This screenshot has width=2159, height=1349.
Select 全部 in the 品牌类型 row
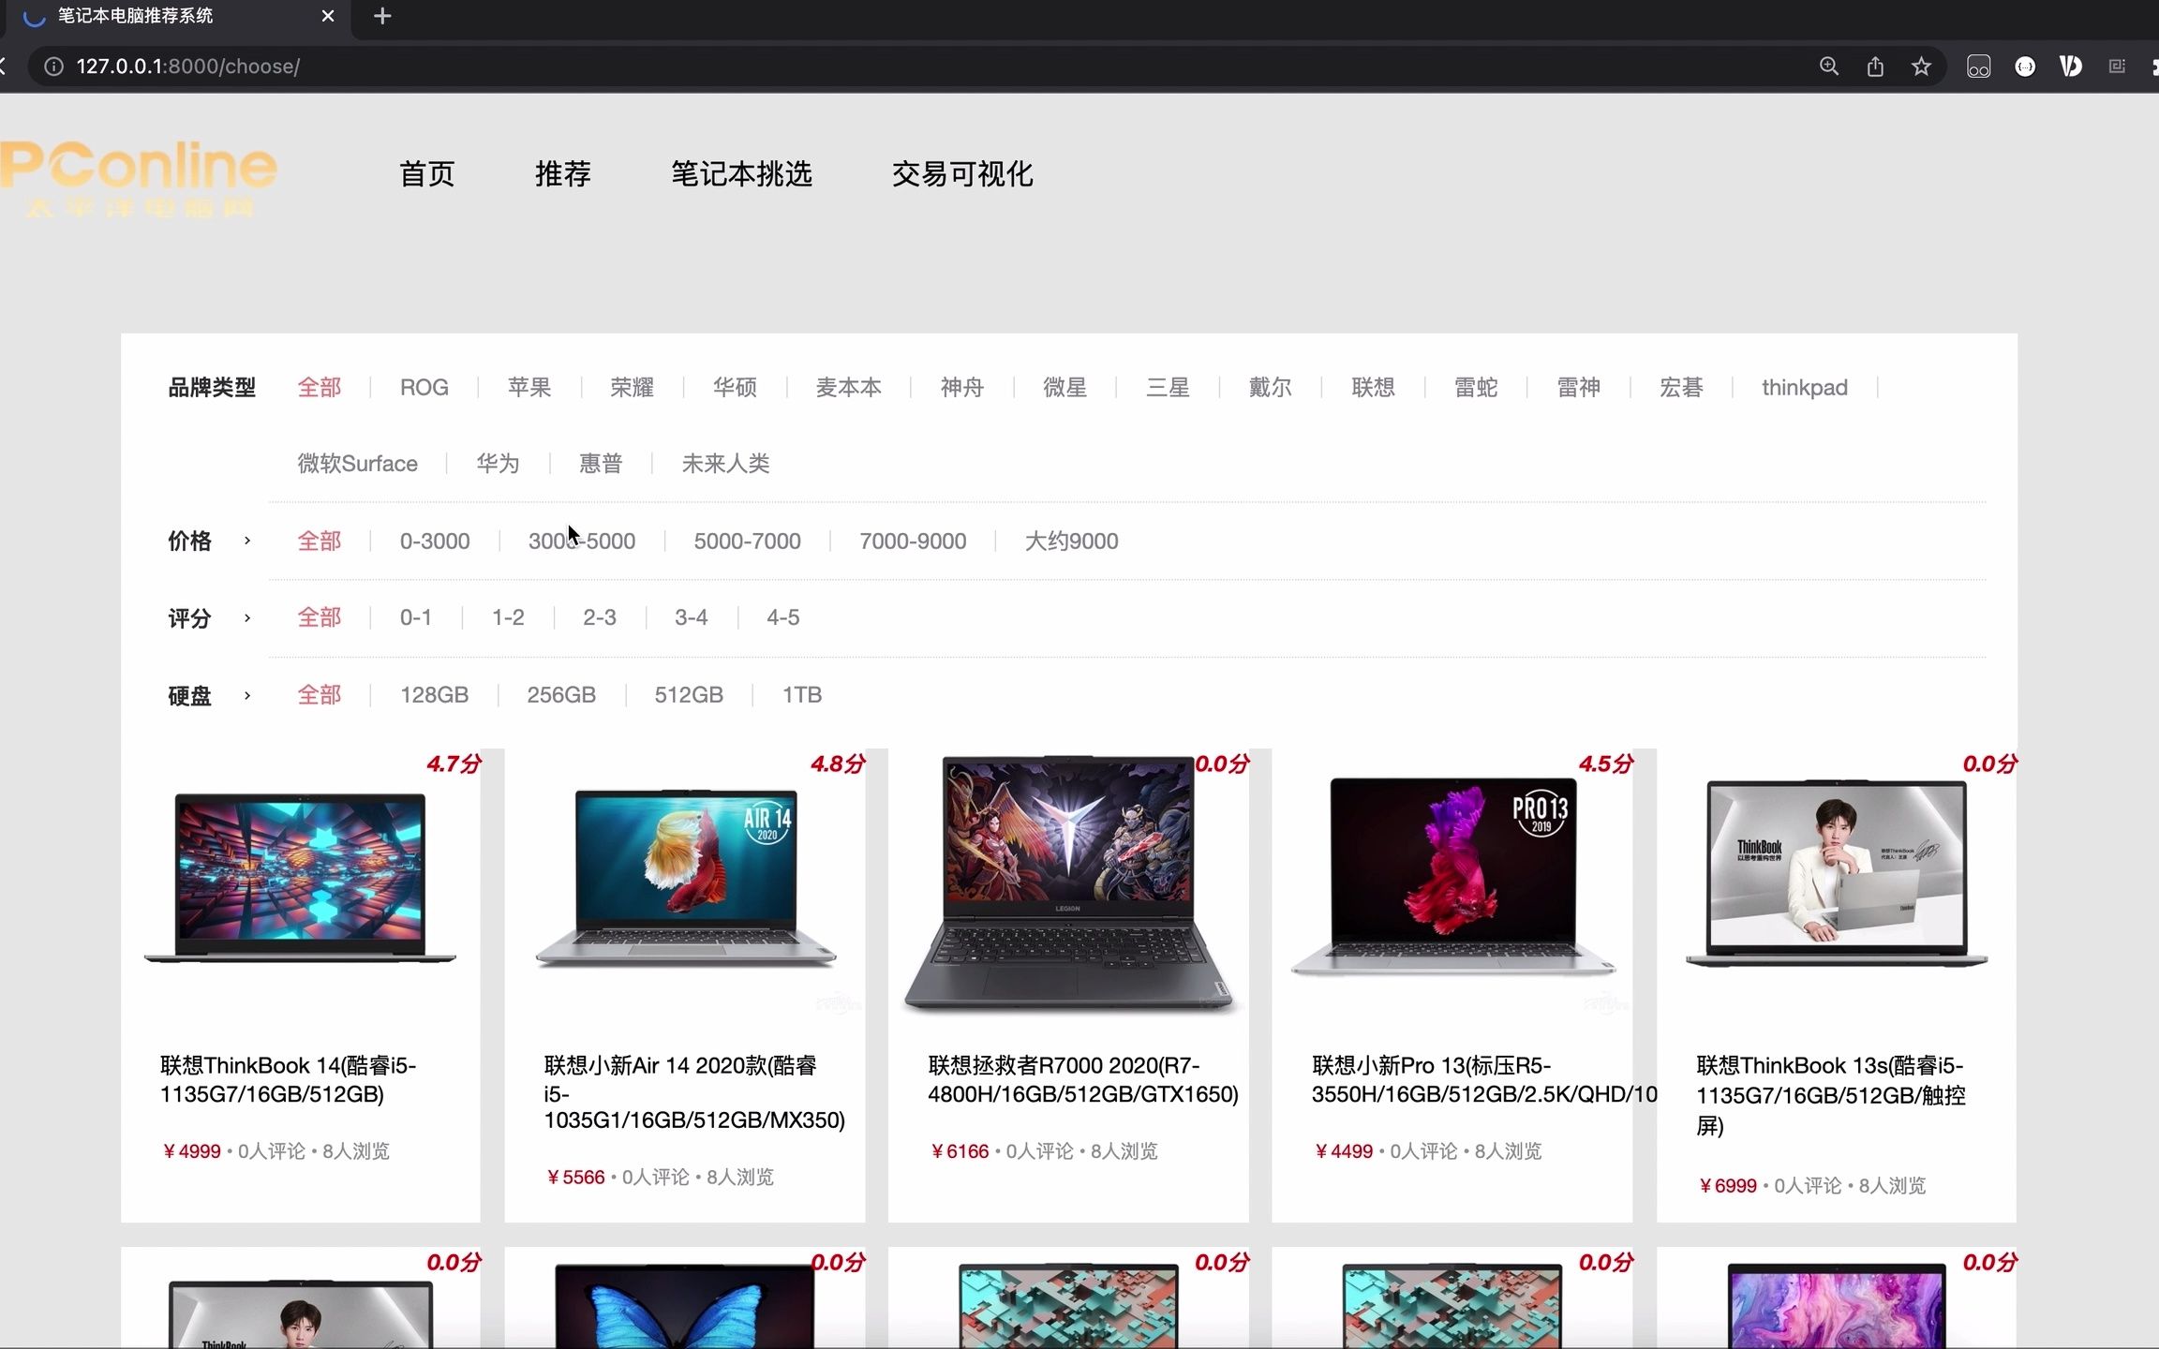[x=320, y=388]
